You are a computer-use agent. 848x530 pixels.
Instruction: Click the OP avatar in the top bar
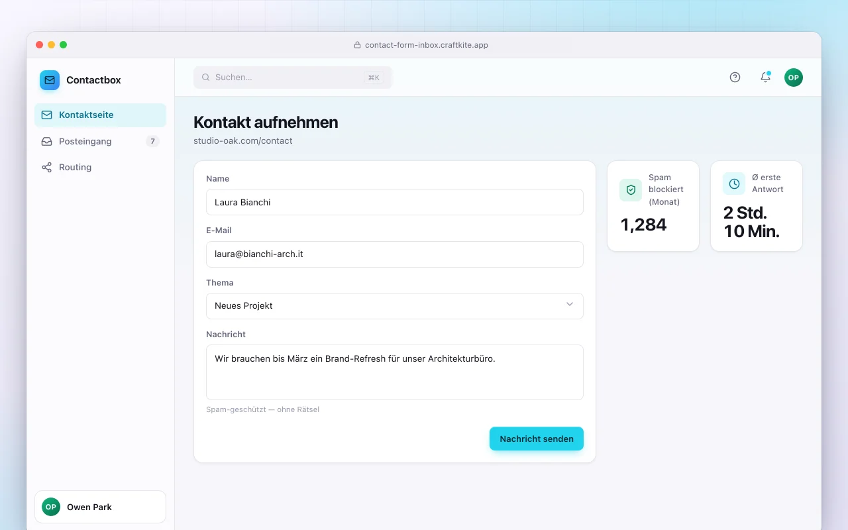coord(794,78)
